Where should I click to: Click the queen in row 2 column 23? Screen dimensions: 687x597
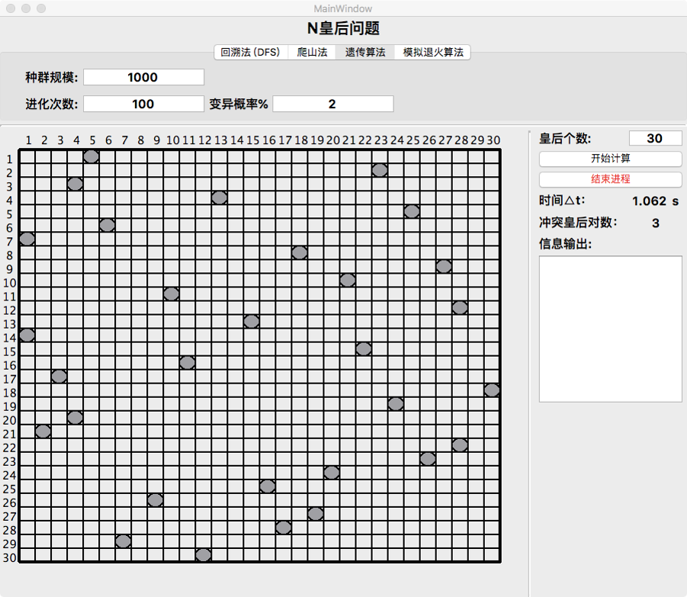click(380, 170)
